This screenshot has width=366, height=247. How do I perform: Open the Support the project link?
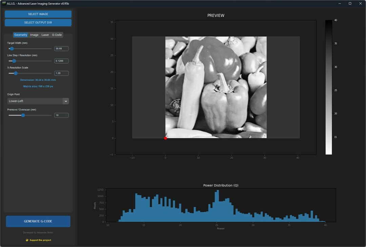(39, 240)
